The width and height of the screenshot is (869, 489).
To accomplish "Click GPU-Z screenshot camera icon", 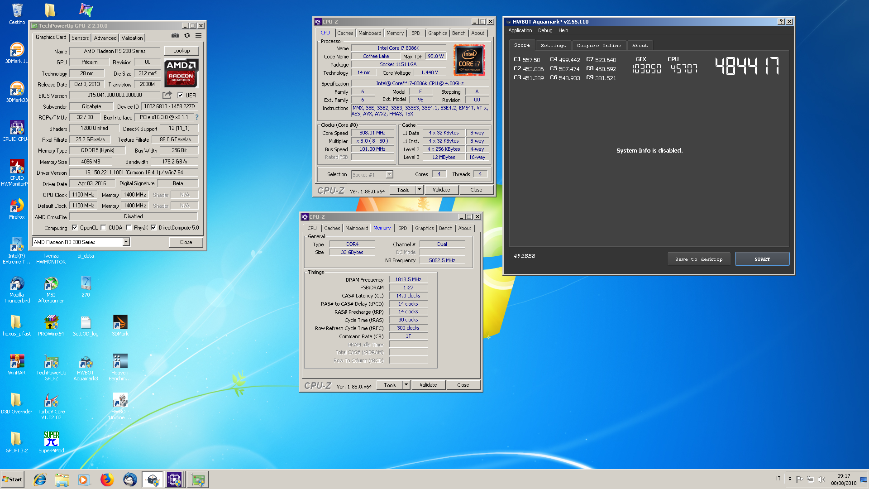I will pos(175,35).
